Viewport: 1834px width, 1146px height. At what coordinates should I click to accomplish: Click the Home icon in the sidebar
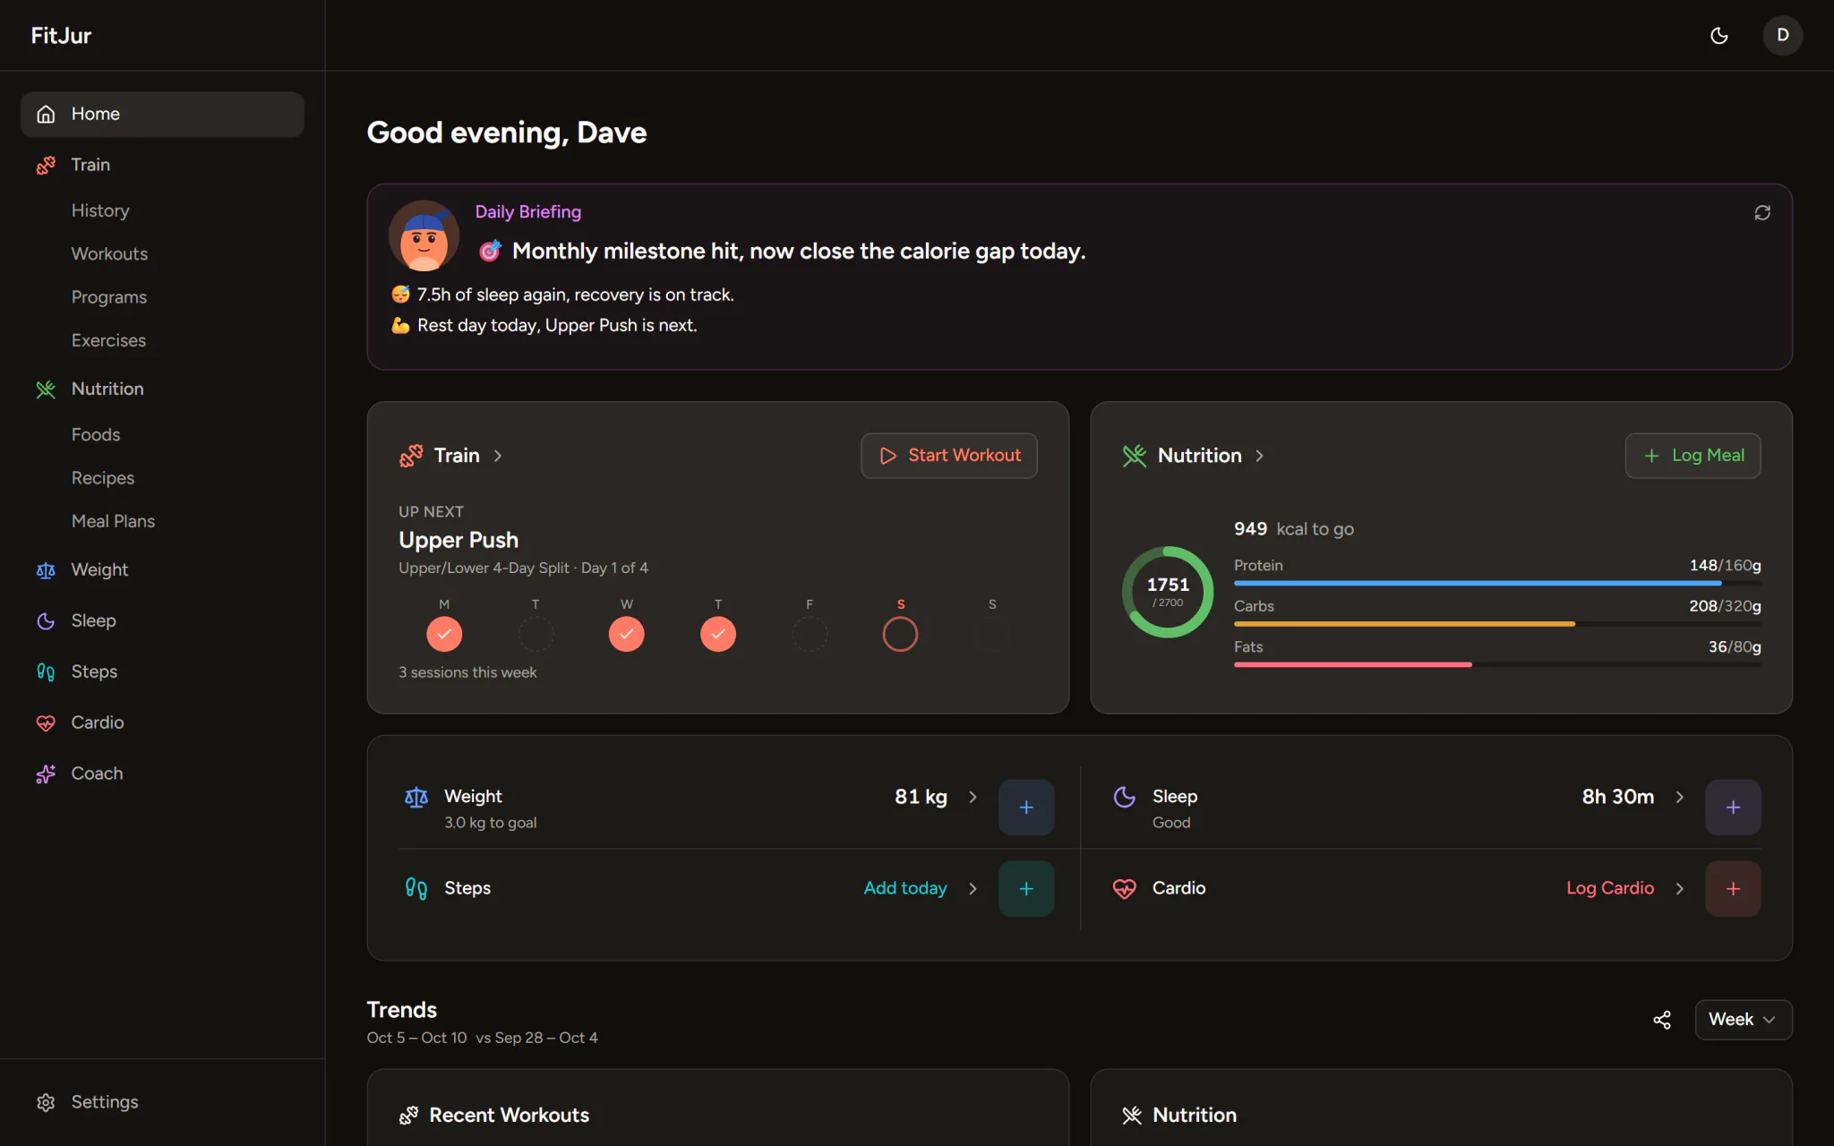pyautogui.click(x=46, y=114)
